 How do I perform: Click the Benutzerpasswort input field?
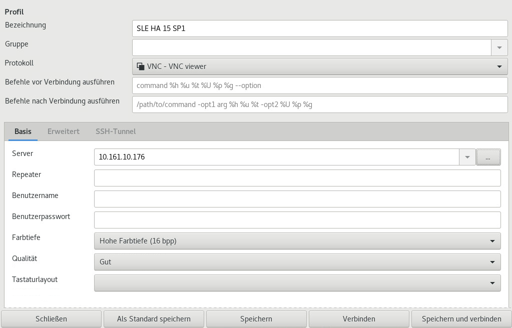coord(297,220)
